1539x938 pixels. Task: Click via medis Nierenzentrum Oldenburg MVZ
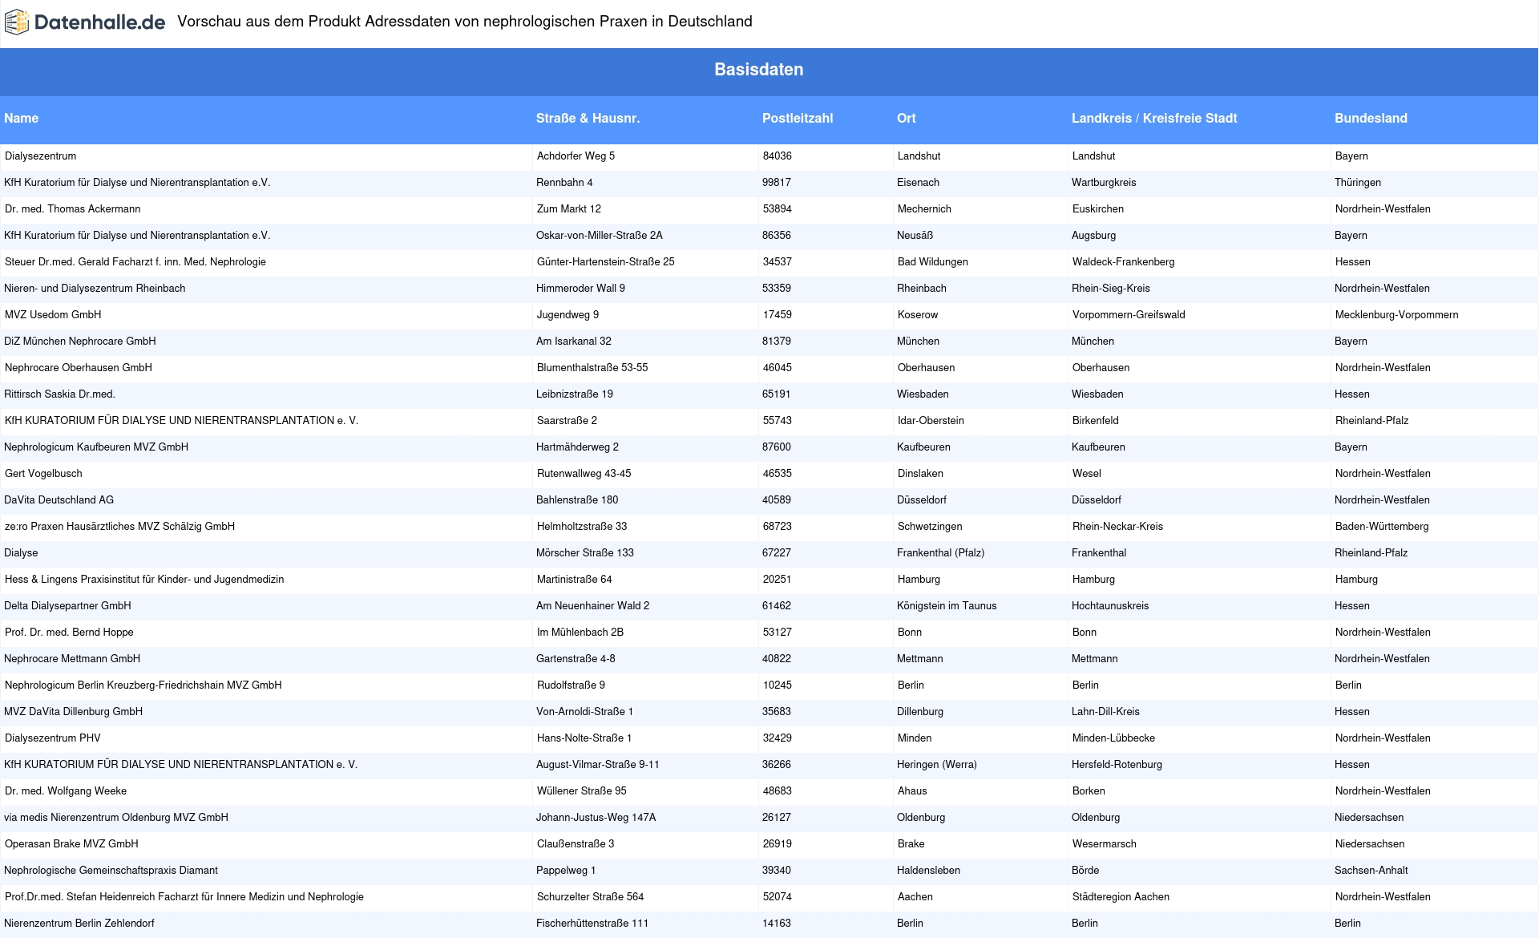click(116, 818)
